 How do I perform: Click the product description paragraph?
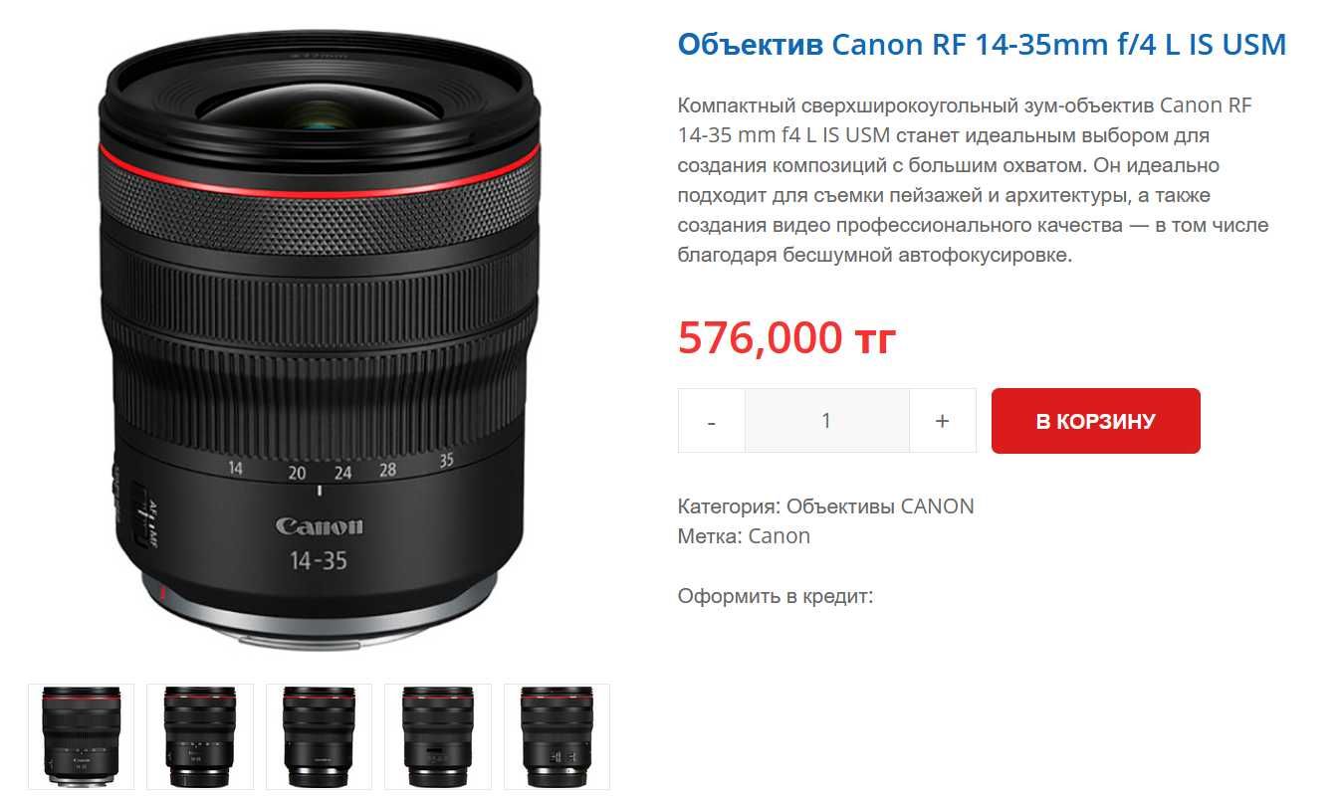pos(974,180)
